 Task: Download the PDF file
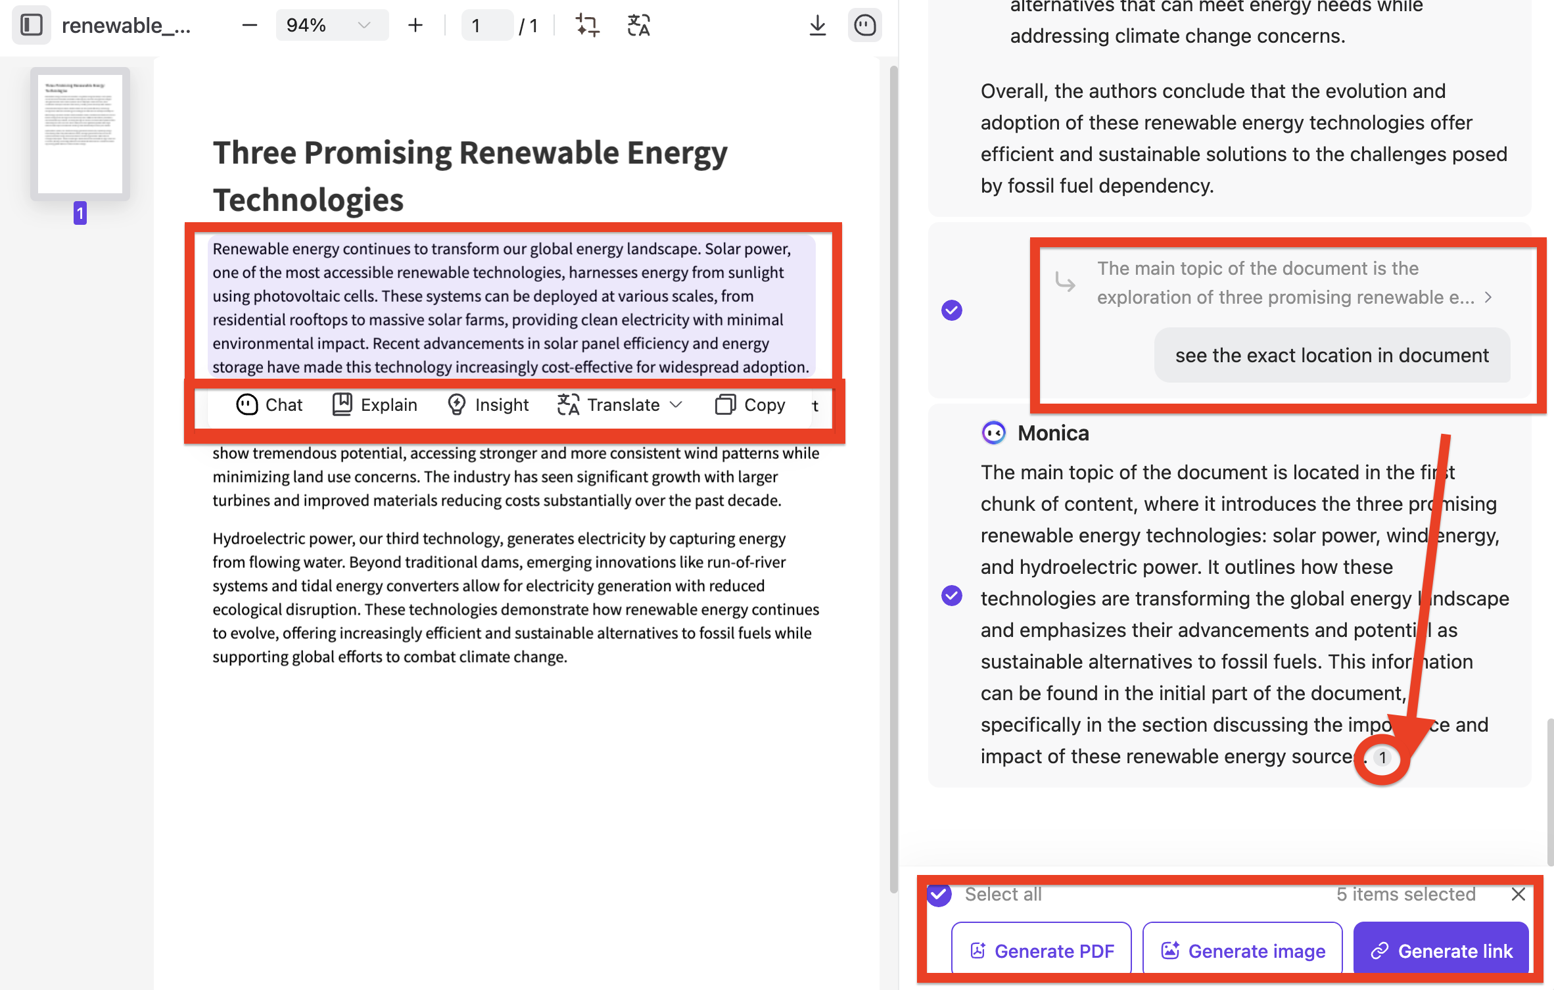[x=817, y=26]
